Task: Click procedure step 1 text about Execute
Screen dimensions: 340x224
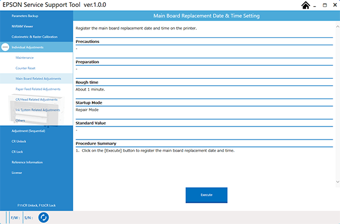Action: click(x=155, y=151)
